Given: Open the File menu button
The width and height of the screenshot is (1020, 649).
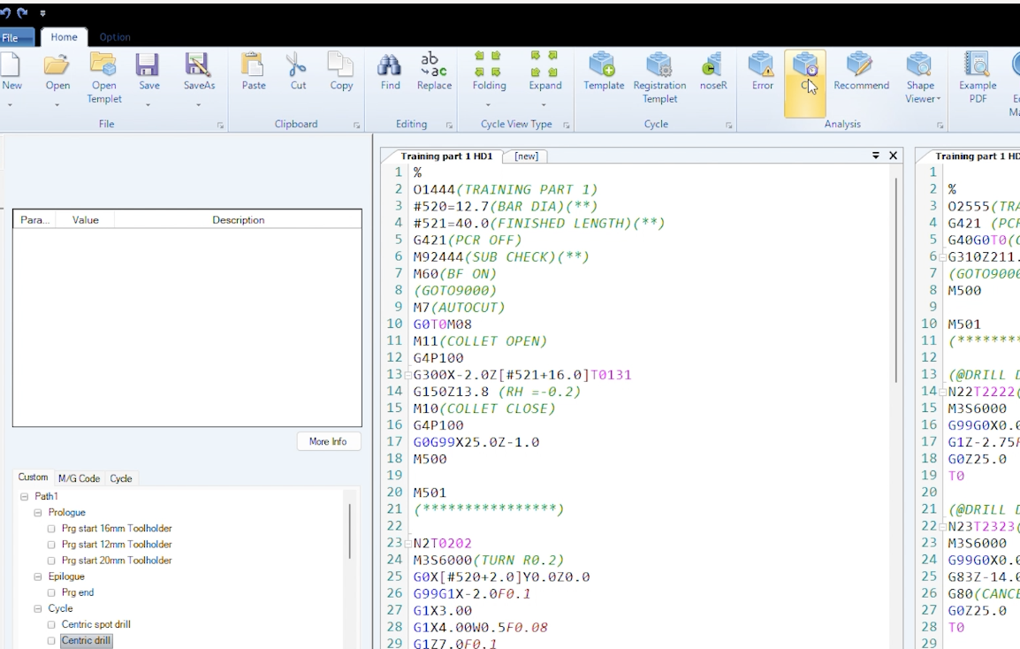Looking at the screenshot, I should (12, 38).
